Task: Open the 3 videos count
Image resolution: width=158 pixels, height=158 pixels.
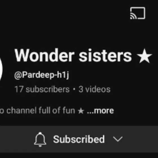Action: pos(95,89)
